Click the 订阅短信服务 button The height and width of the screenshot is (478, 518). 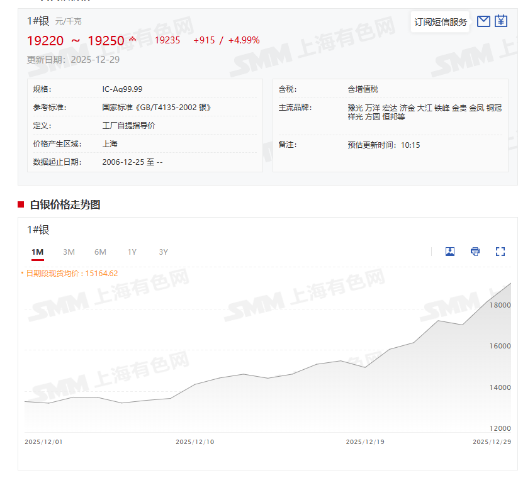click(441, 22)
